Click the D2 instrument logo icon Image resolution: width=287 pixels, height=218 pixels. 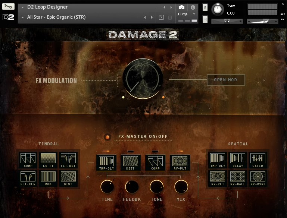(8, 17)
